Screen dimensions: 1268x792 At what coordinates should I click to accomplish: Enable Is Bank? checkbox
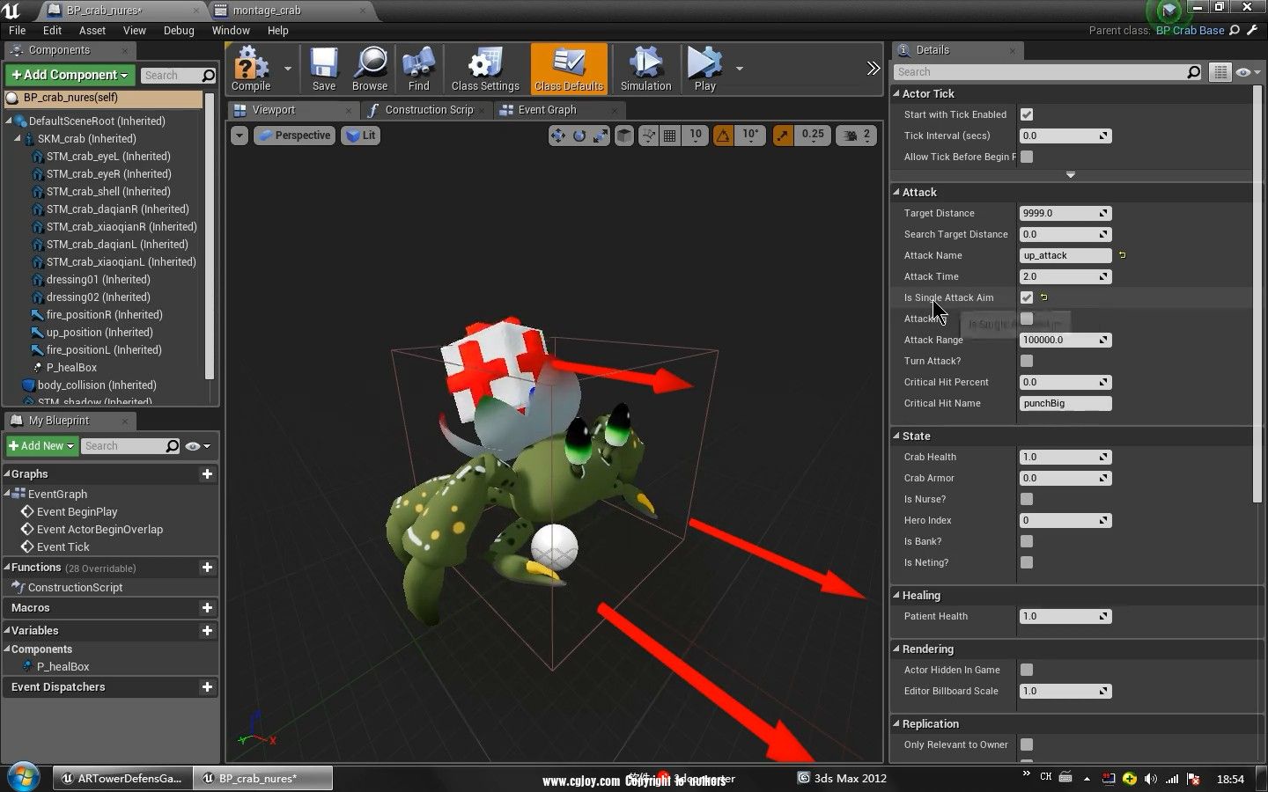pos(1027,541)
